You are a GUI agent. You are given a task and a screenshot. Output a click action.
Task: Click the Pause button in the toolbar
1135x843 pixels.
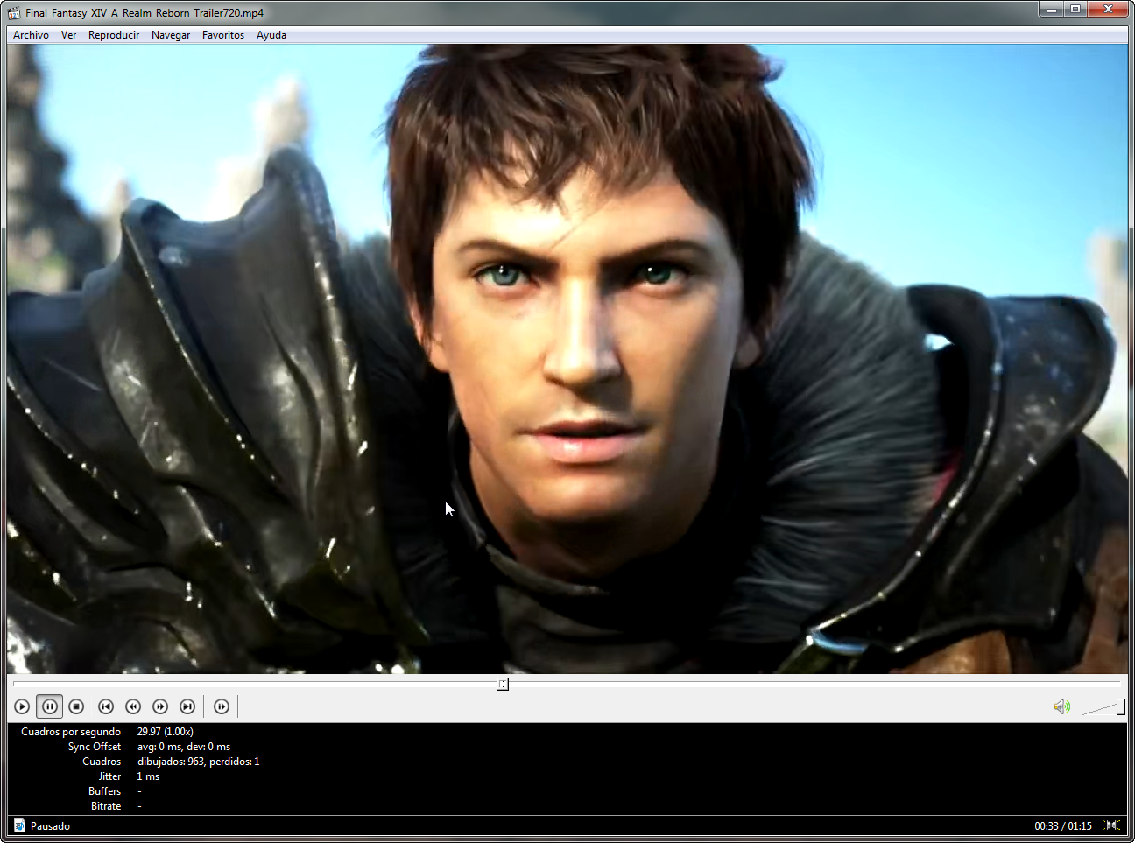(x=50, y=706)
